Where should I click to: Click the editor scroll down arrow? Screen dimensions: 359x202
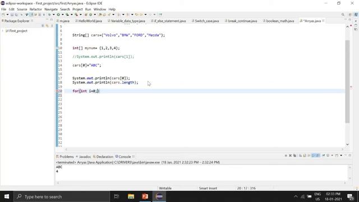347,144
